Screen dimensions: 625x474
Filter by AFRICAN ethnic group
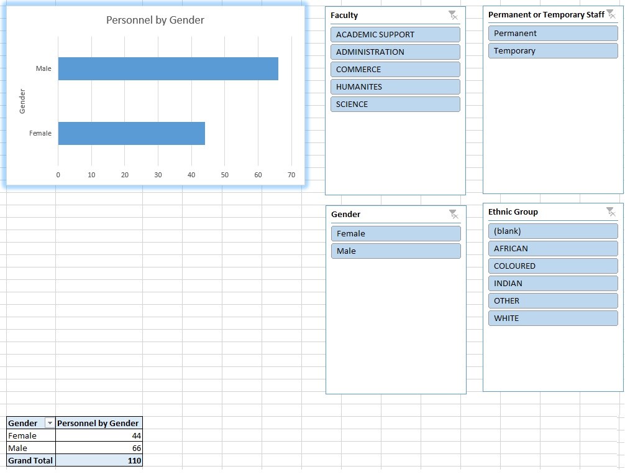click(552, 248)
